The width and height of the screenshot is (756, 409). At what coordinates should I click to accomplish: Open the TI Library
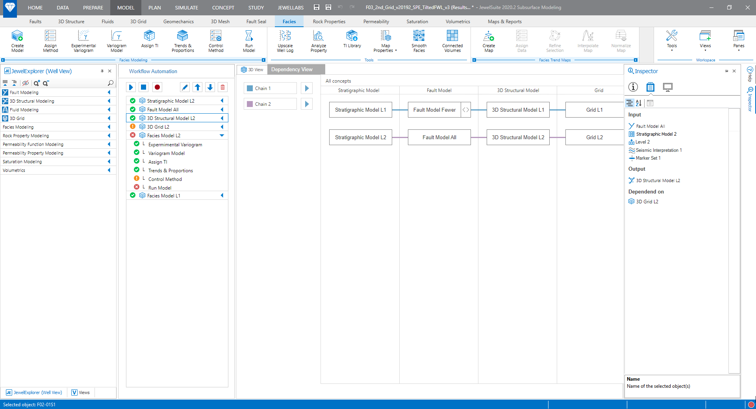pos(352,39)
